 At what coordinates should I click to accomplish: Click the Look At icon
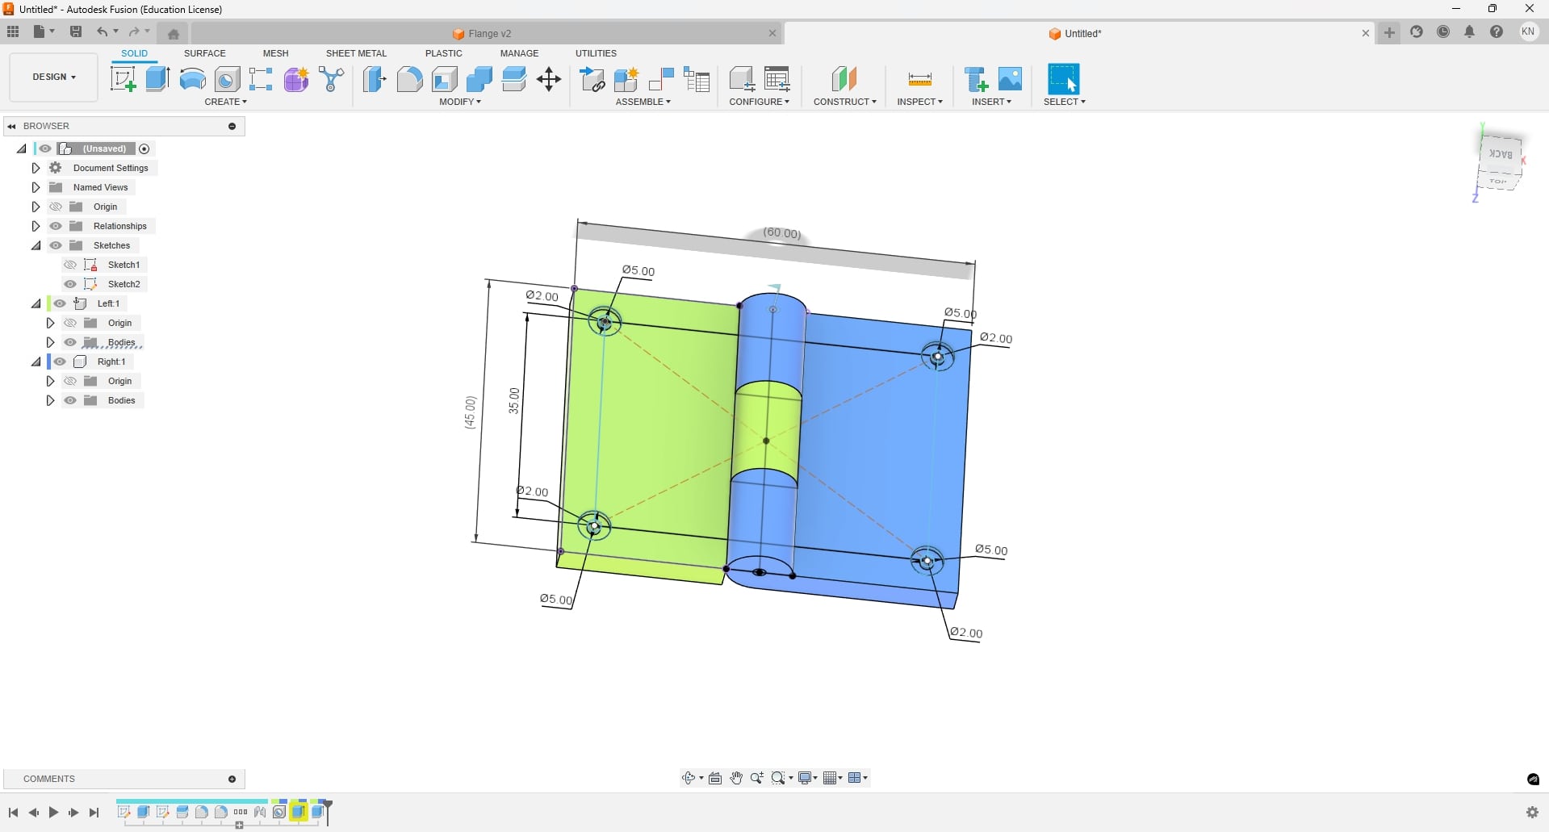pos(715,778)
